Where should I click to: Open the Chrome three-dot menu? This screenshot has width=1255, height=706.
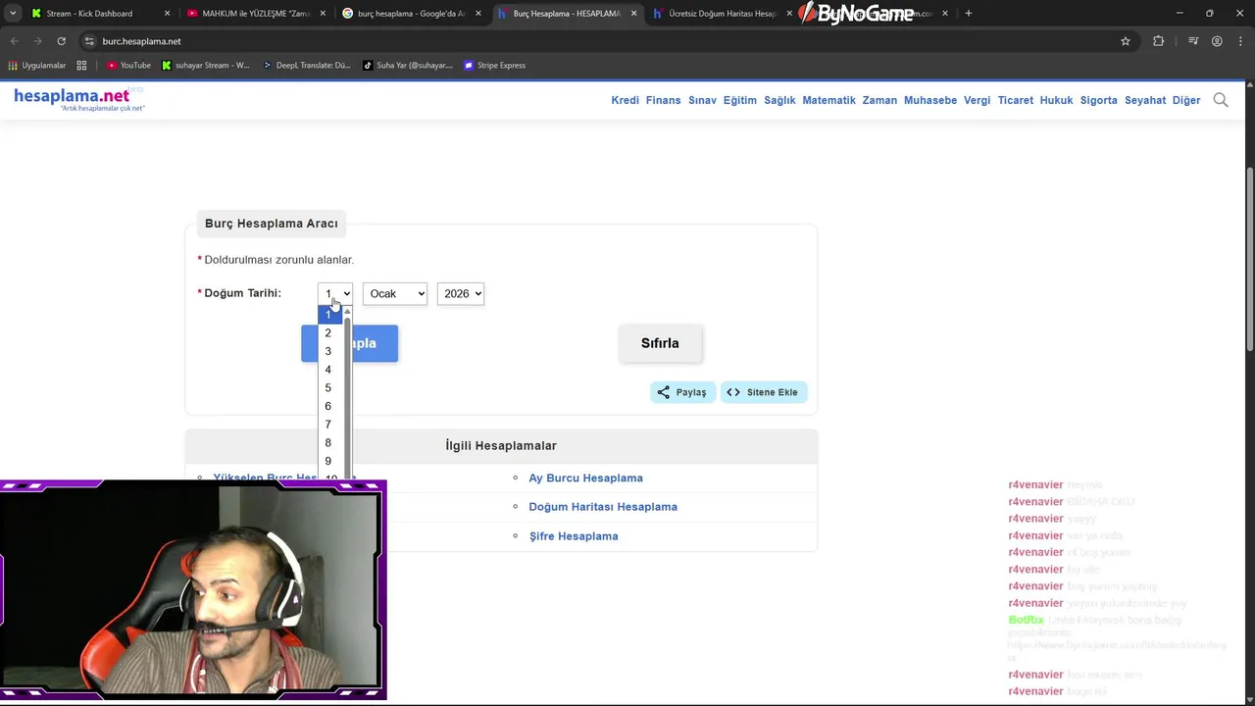(x=1240, y=41)
